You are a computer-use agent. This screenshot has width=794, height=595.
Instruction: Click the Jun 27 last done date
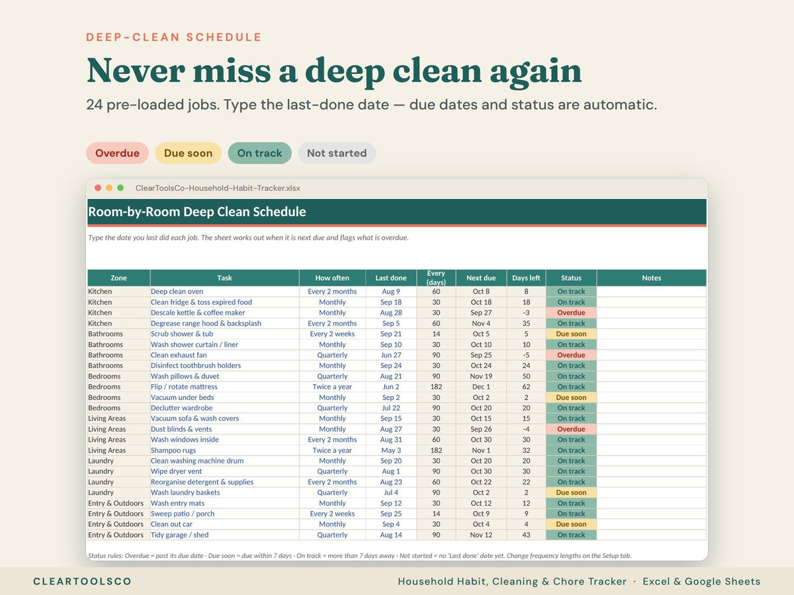(x=391, y=355)
